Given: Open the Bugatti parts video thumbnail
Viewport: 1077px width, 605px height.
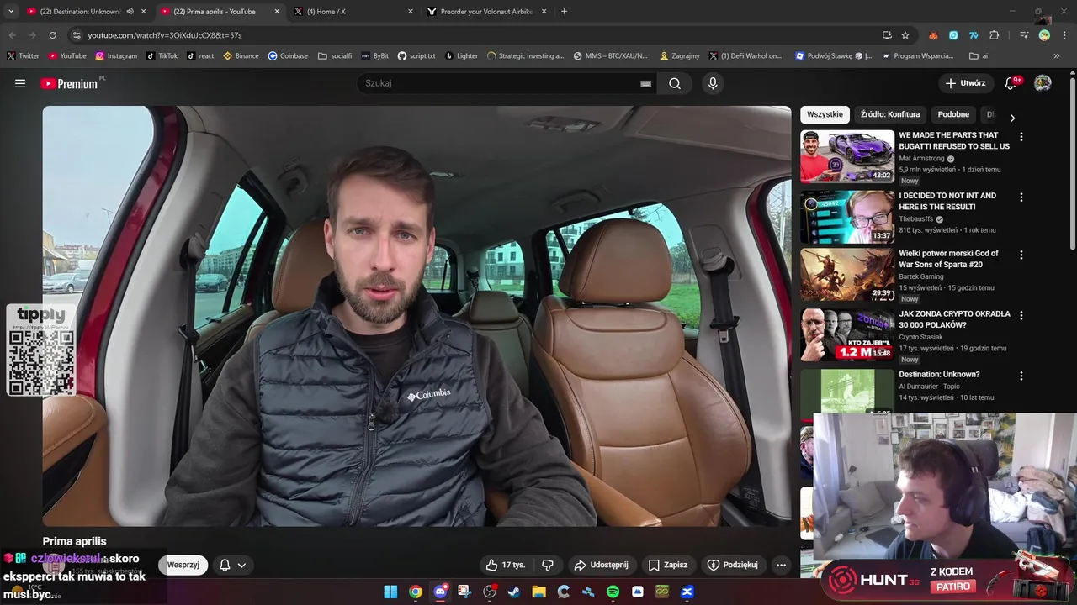Looking at the screenshot, I should coord(847,156).
